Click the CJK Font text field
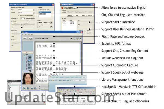164x109 pixels. 44,23
